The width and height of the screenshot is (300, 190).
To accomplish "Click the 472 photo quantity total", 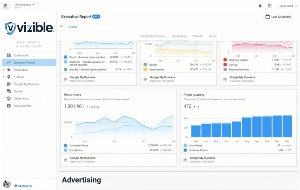I will (187, 106).
